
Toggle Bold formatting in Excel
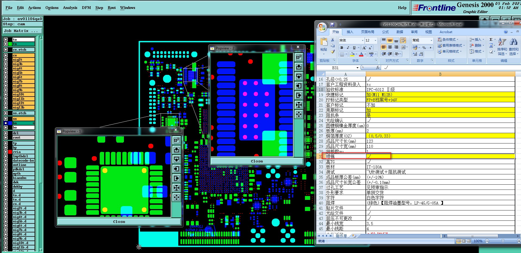pos(342,48)
